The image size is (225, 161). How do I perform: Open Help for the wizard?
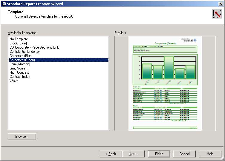tap(210, 154)
